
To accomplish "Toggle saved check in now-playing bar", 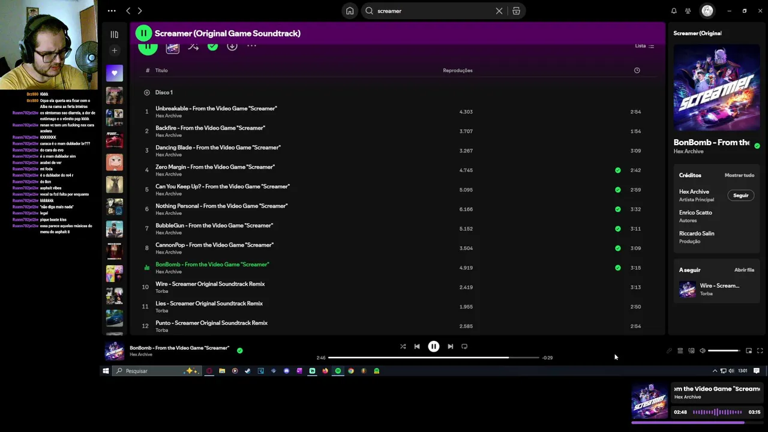I will coord(239,350).
